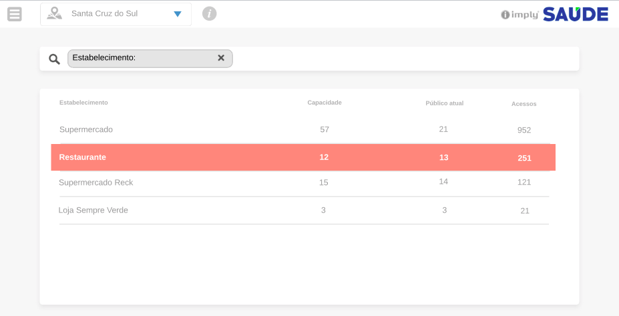Image resolution: width=619 pixels, height=316 pixels.
Task: Clear the Estabelecimento filter tag
Action: [221, 58]
